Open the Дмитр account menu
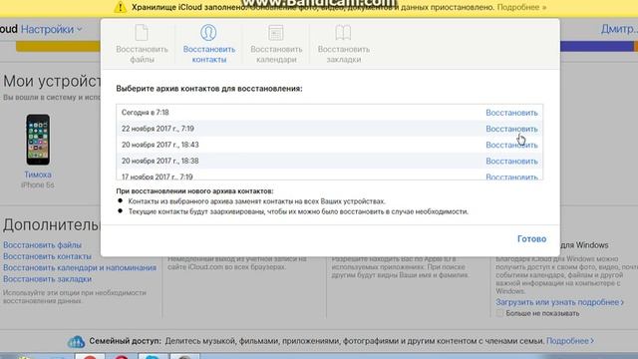The width and height of the screenshot is (638, 359). (x=619, y=29)
